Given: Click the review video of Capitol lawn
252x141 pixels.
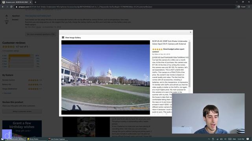Looking at the screenshot, I should (x=106, y=78).
